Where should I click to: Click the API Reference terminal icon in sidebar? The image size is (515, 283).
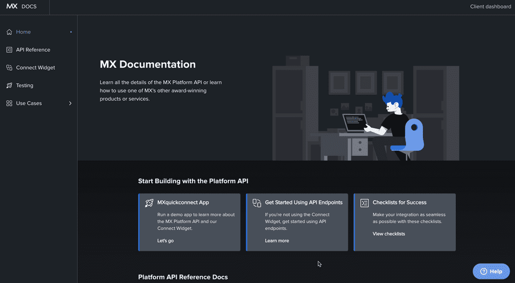click(9, 50)
